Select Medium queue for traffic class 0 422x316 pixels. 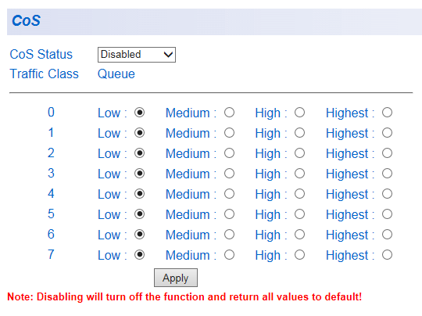[229, 113]
